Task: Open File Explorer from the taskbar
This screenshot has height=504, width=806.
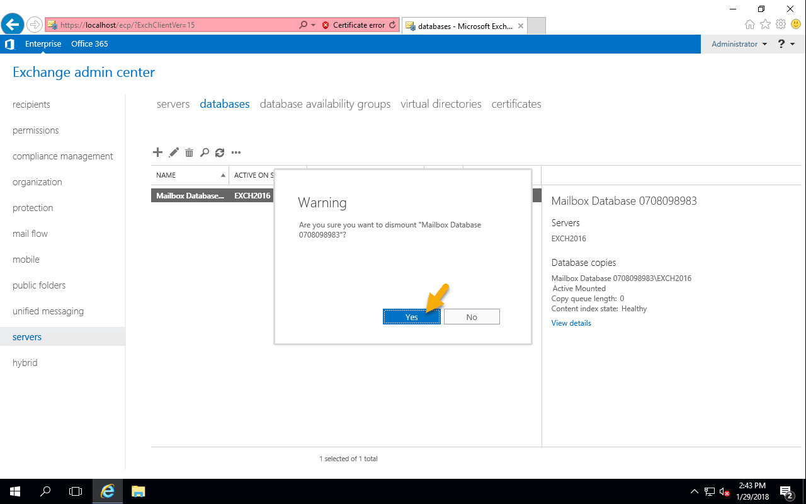Action: tap(139, 491)
